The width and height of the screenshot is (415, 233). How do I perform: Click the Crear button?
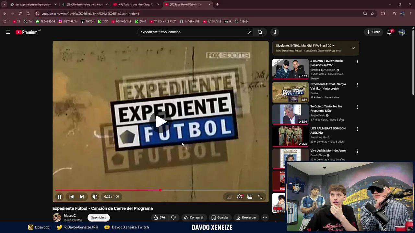tap(373, 32)
